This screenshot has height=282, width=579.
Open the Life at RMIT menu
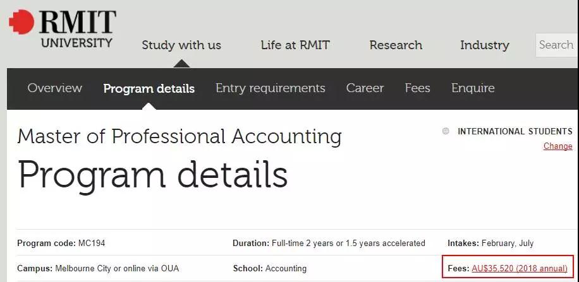tap(295, 45)
